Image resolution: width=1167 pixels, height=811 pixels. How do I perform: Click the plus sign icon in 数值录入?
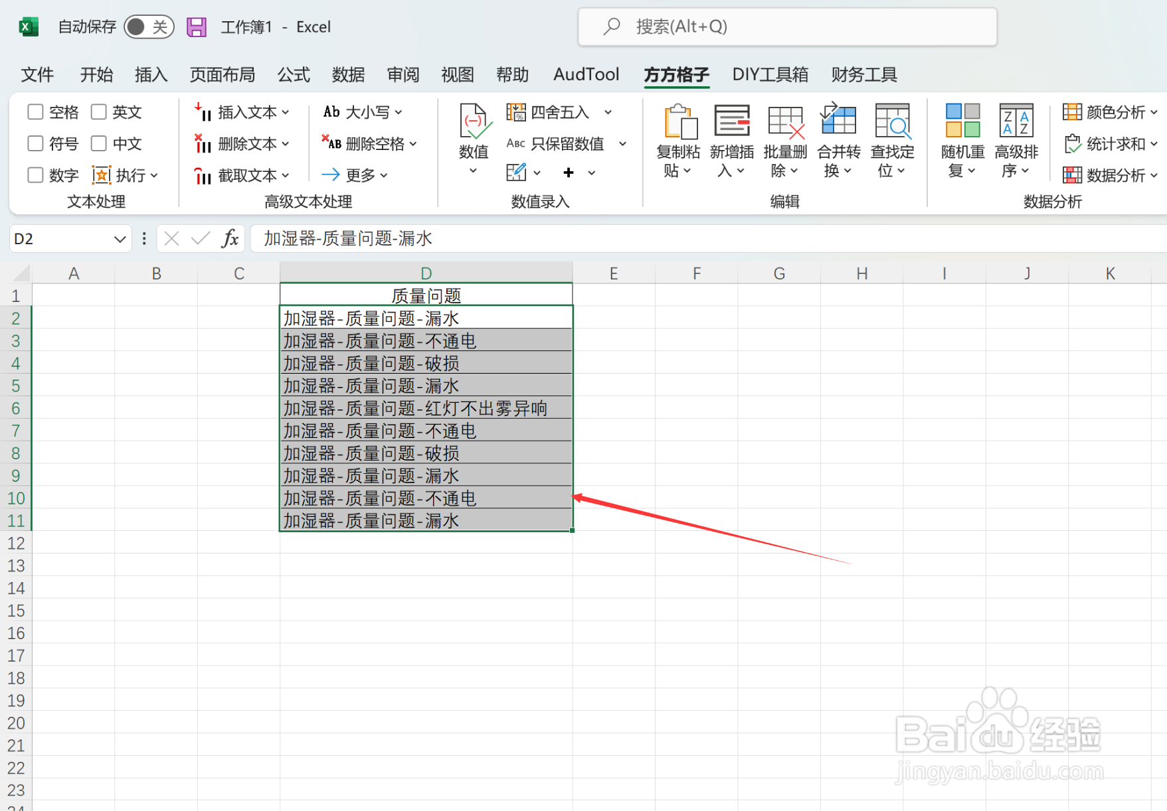[x=569, y=173]
